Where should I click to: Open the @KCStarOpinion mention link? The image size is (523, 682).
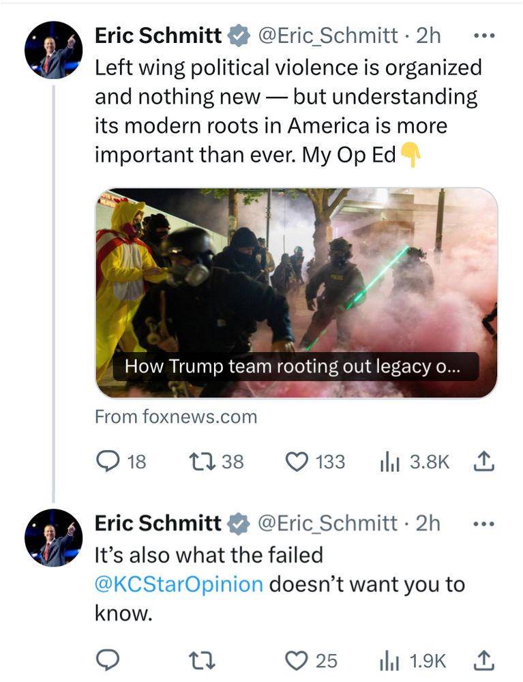point(178,584)
